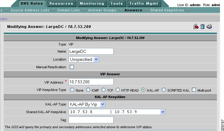Choose None as VIP KeepAlive Type
The width and height of the screenshot is (224, 131).
click(x=72, y=90)
